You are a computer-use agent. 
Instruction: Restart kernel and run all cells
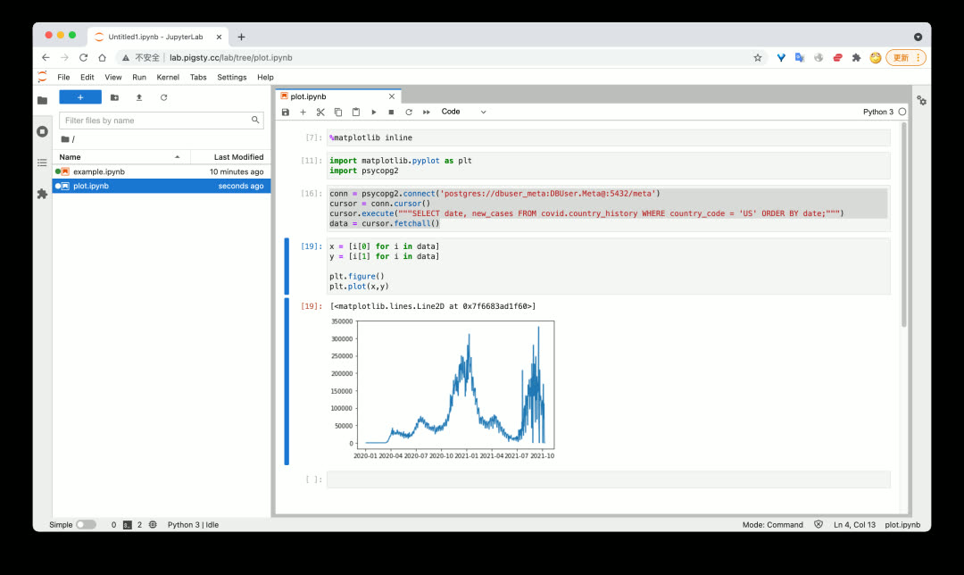pos(426,112)
